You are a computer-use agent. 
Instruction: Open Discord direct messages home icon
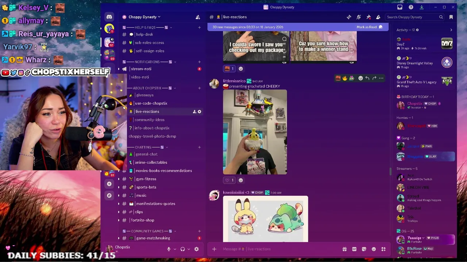pos(109,17)
